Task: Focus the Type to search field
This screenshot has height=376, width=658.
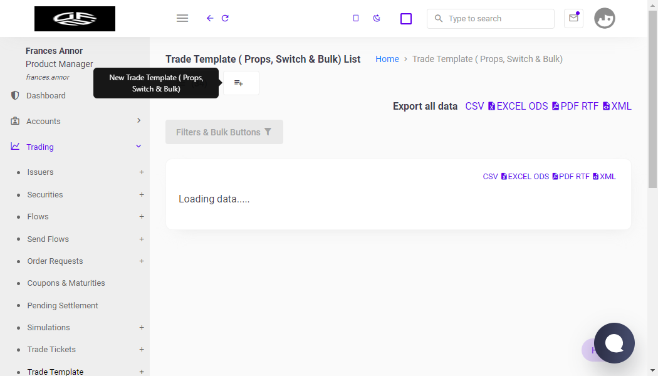Action: (490, 19)
